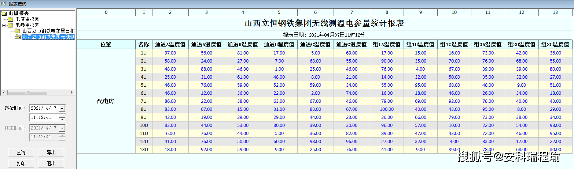
Task: Click the 通道A温度值 header cell
Action: point(170,44)
